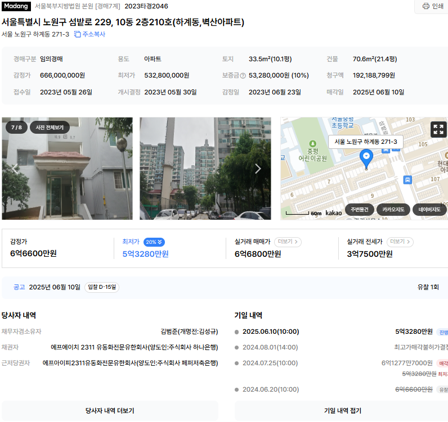
Task: Click the blue location pin on map
Action: point(366,158)
